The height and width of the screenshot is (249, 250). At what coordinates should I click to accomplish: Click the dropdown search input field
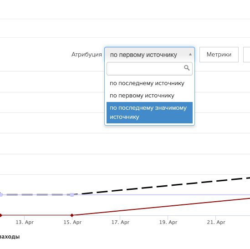point(149,69)
